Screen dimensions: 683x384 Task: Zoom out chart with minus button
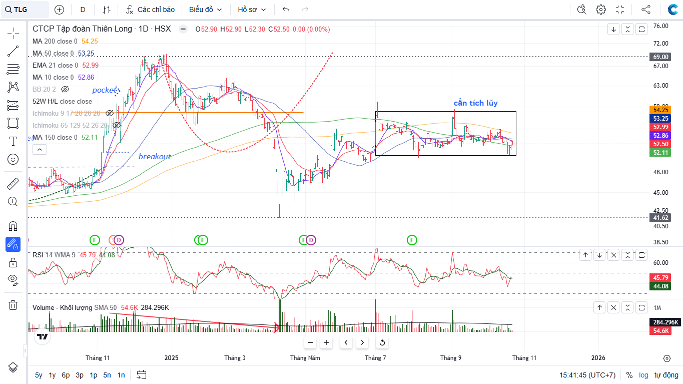click(310, 343)
